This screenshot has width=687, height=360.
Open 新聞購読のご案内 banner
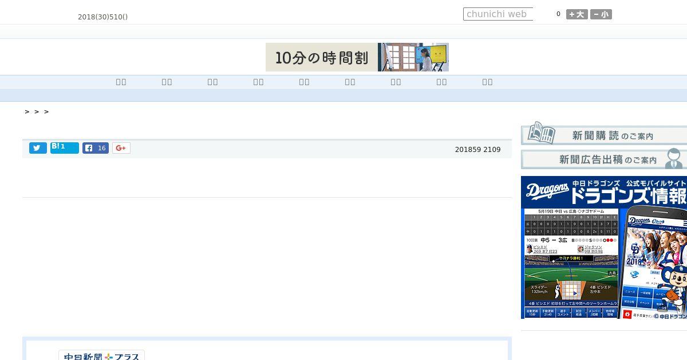[x=604, y=133]
